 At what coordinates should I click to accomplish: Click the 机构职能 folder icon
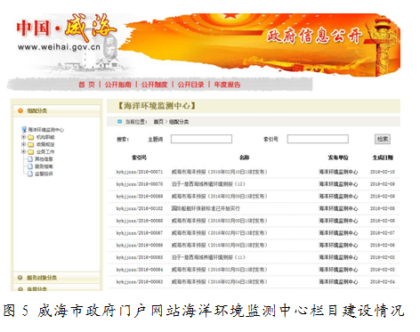[x=30, y=137]
